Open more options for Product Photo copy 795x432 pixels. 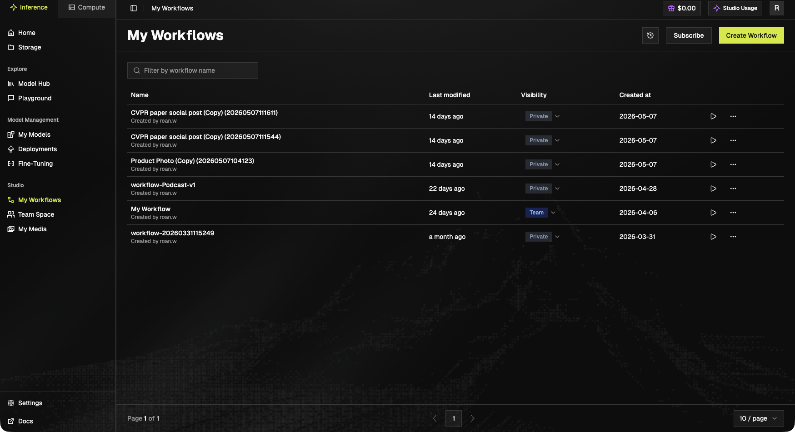[733, 164]
